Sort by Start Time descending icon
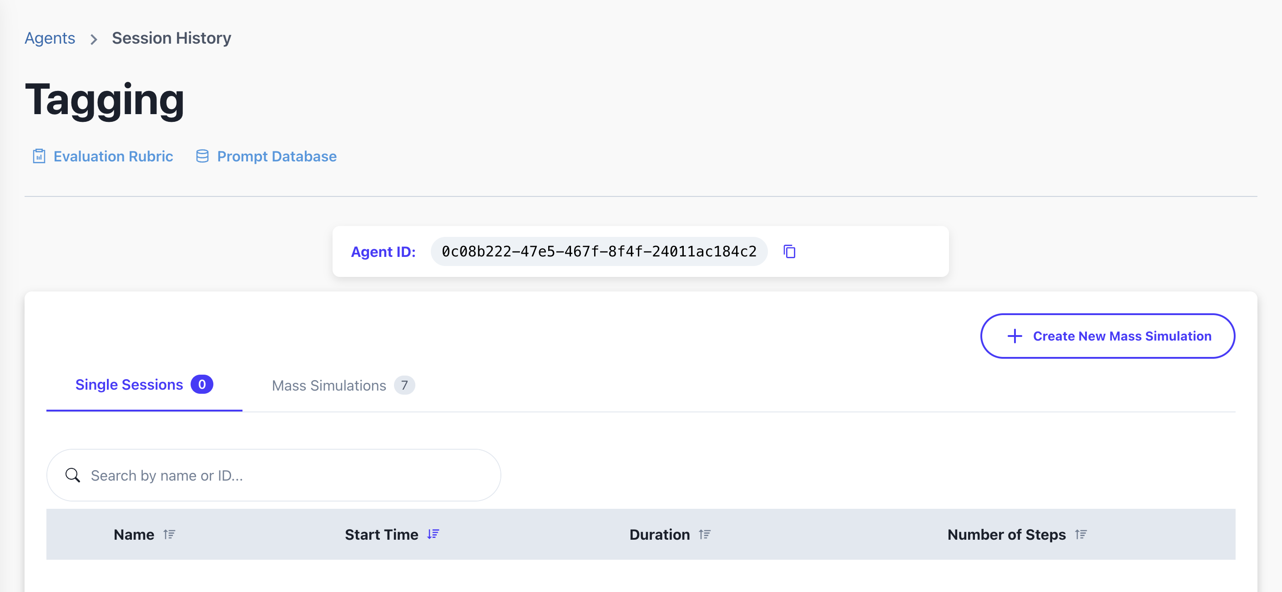 coord(433,534)
